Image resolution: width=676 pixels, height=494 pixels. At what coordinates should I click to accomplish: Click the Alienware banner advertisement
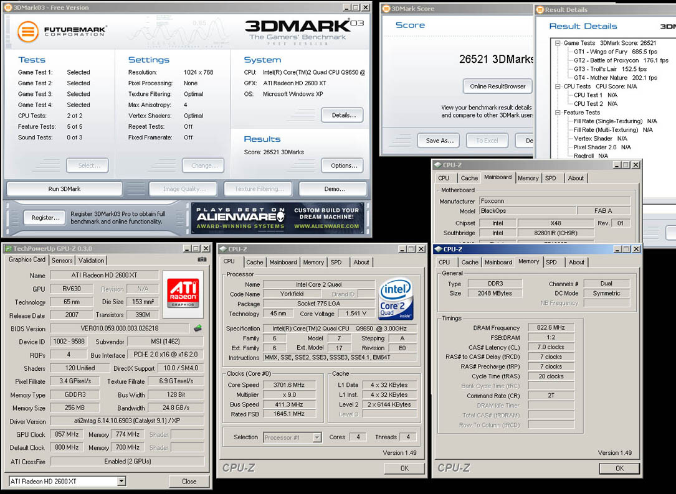click(278, 218)
